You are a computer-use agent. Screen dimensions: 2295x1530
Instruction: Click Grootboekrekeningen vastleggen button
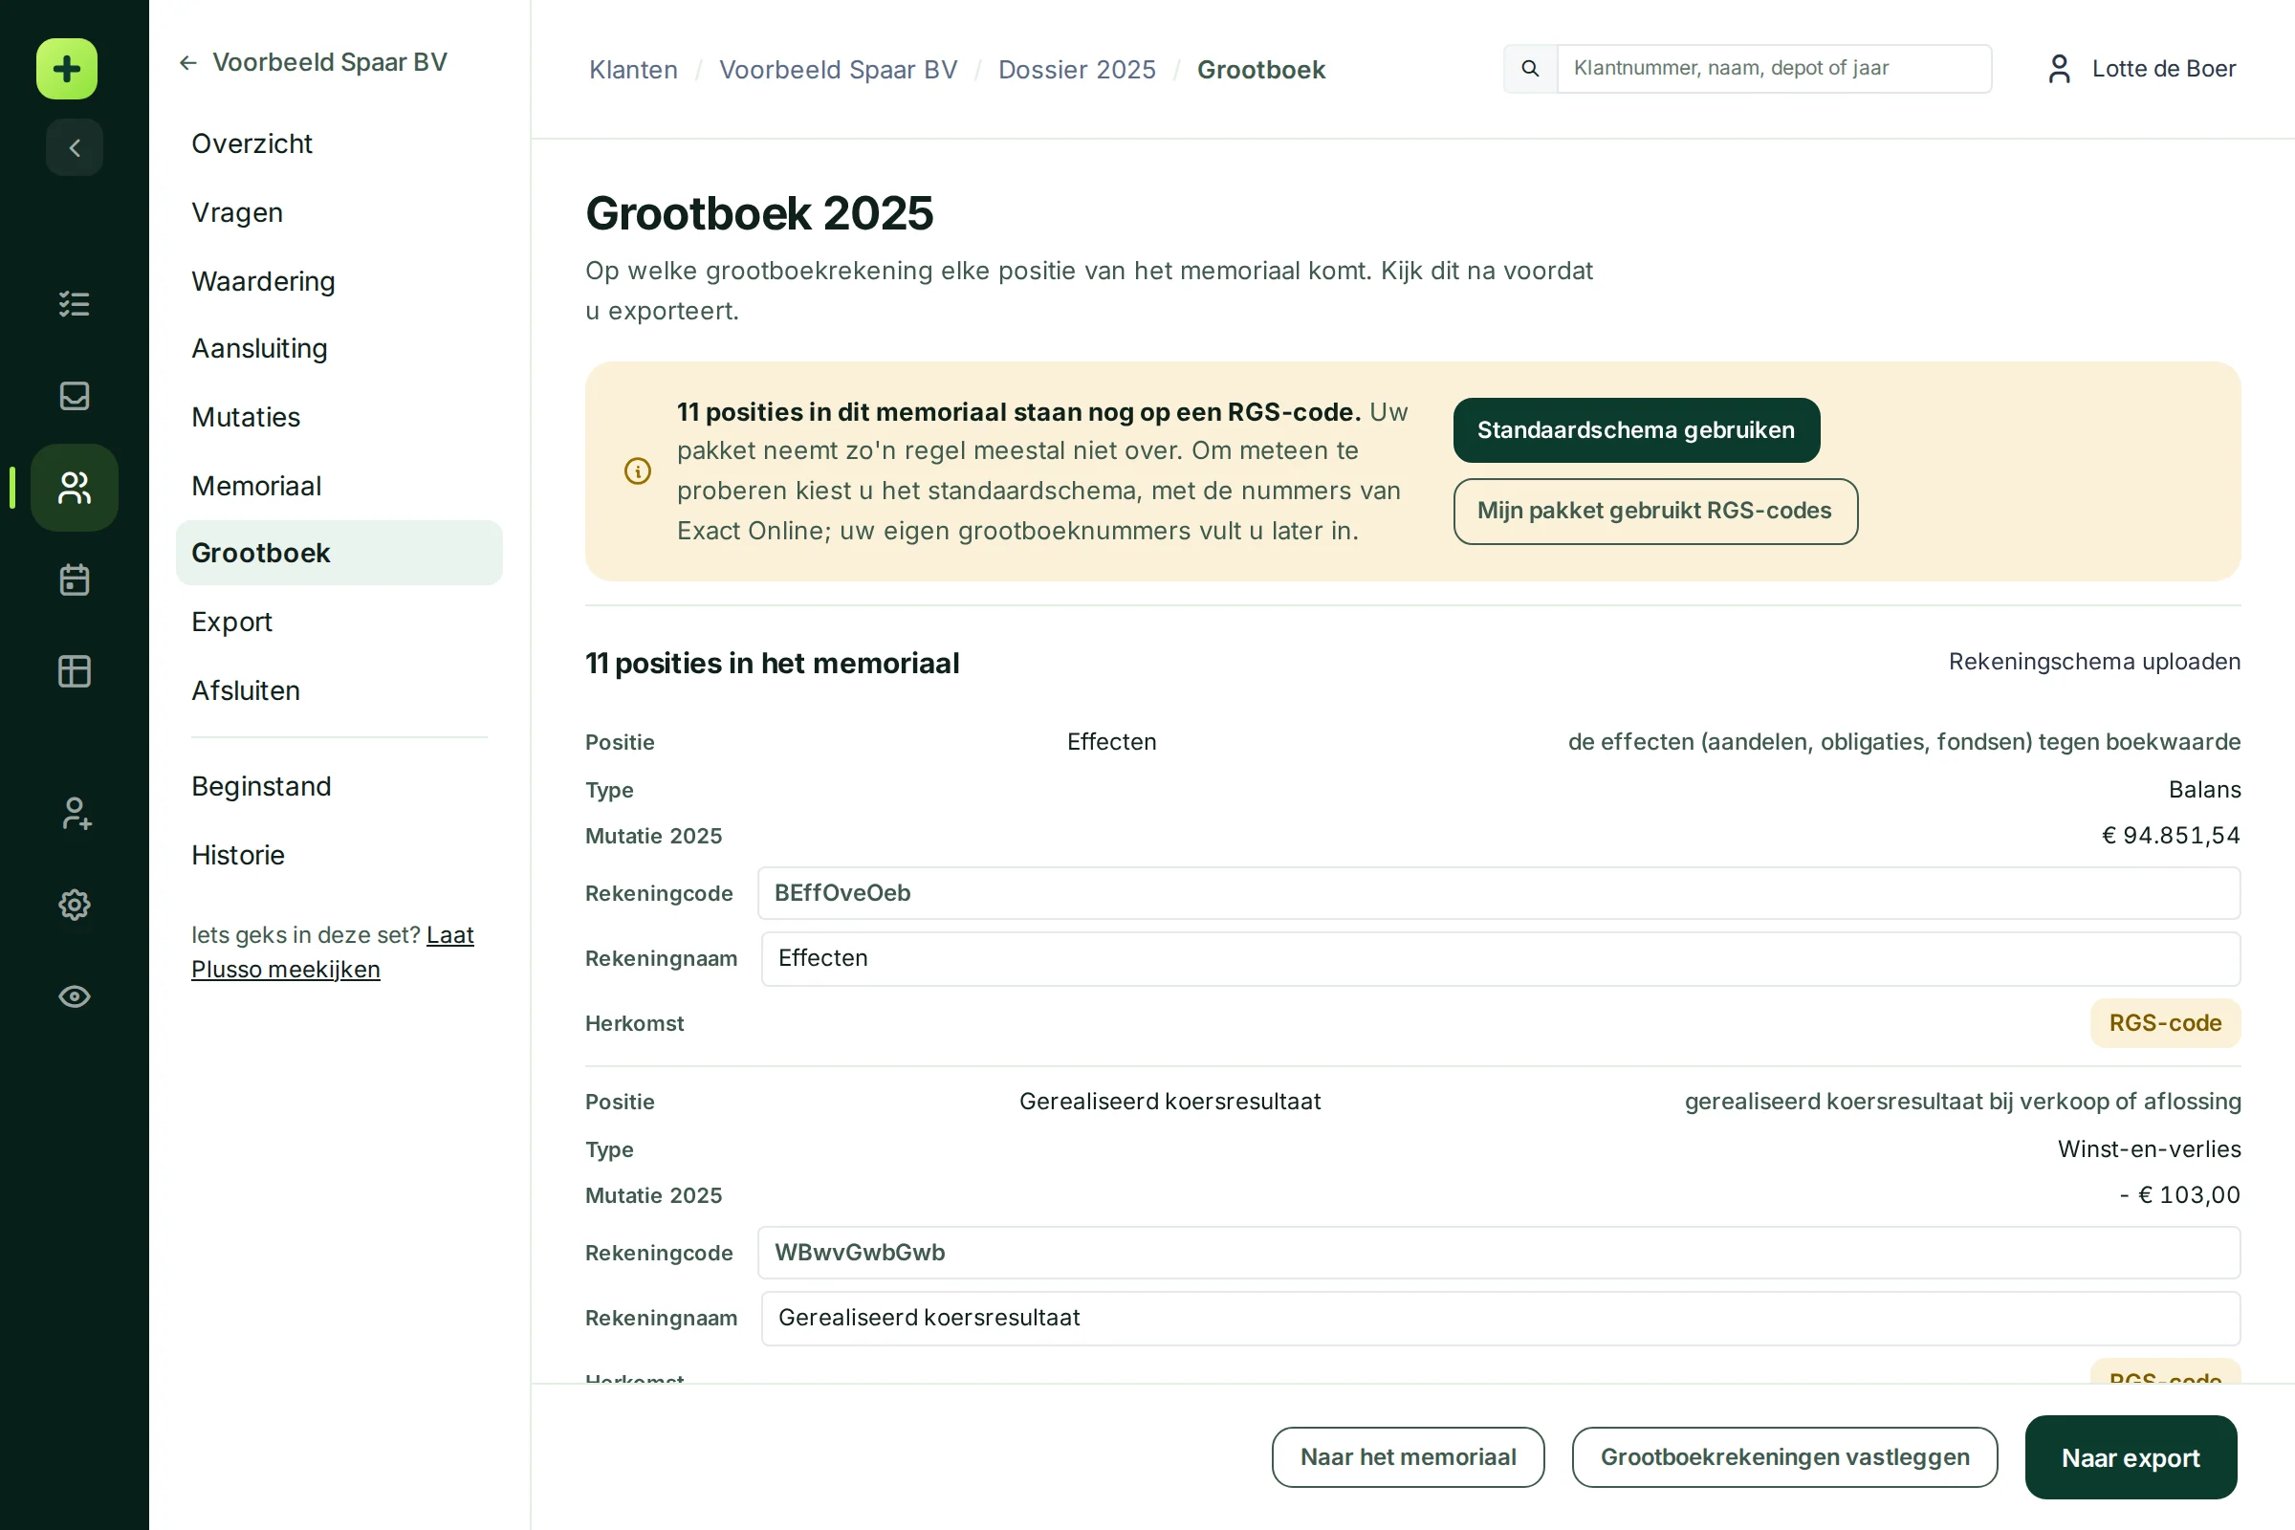tap(1784, 1456)
